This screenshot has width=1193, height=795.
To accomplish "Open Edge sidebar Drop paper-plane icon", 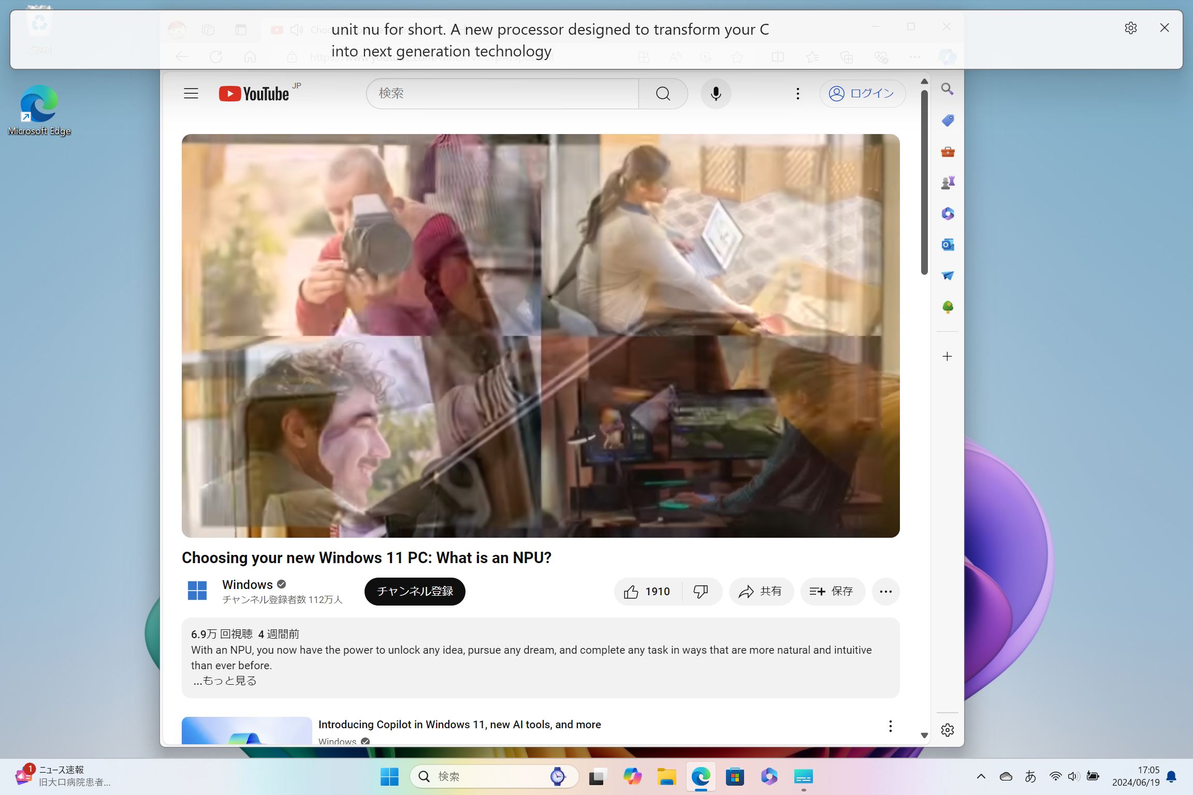I will (948, 276).
